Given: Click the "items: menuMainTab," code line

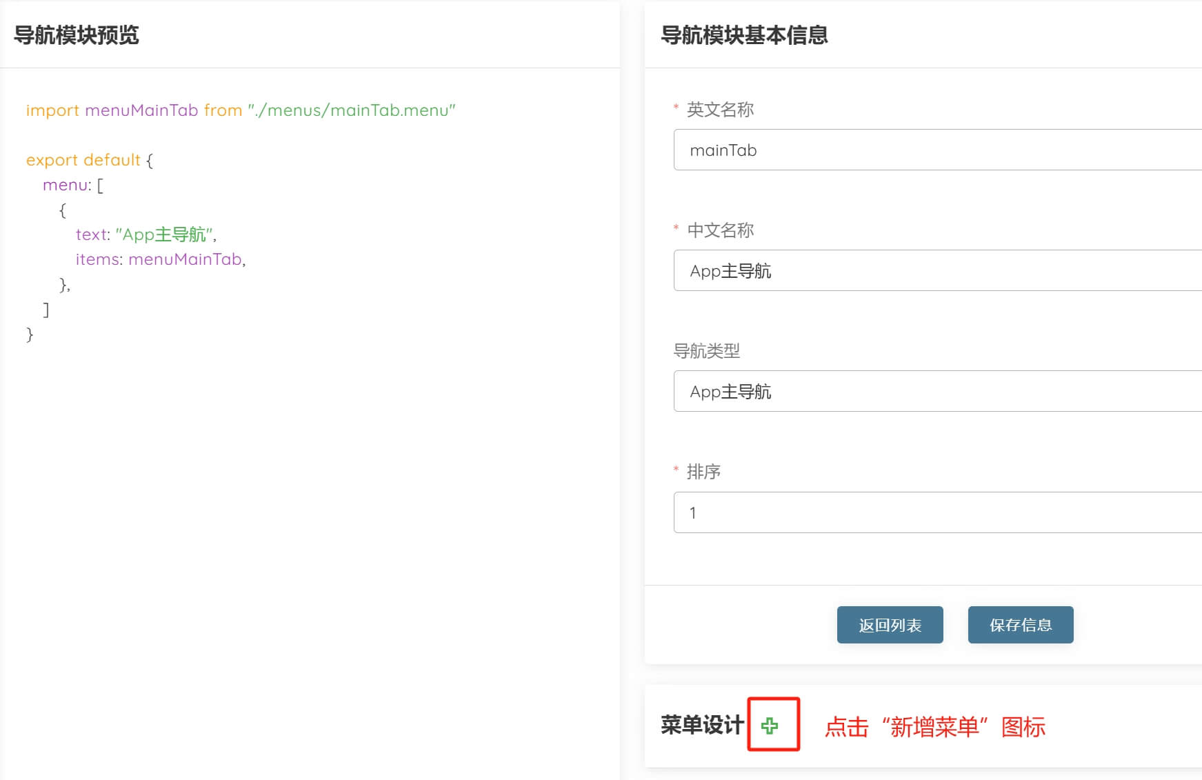Looking at the screenshot, I should pyautogui.click(x=161, y=259).
